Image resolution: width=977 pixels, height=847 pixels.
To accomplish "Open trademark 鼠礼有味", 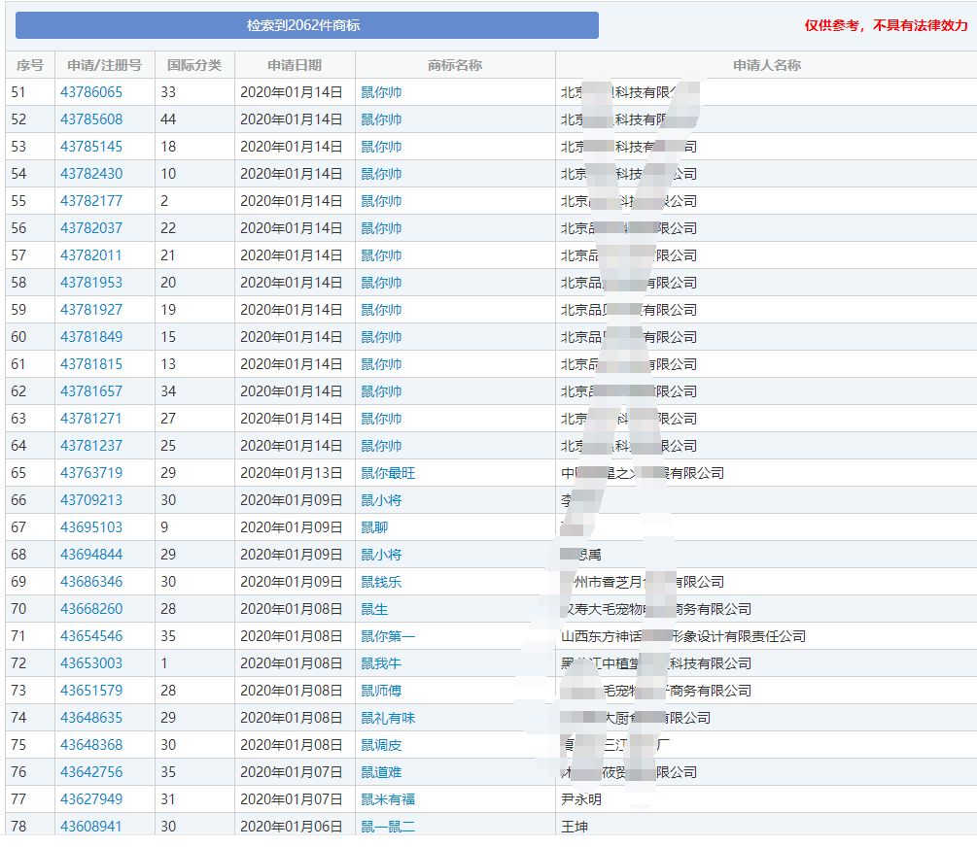I will point(388,718).
